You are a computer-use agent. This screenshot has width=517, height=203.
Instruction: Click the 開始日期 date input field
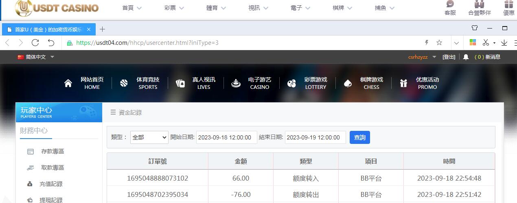227,137
